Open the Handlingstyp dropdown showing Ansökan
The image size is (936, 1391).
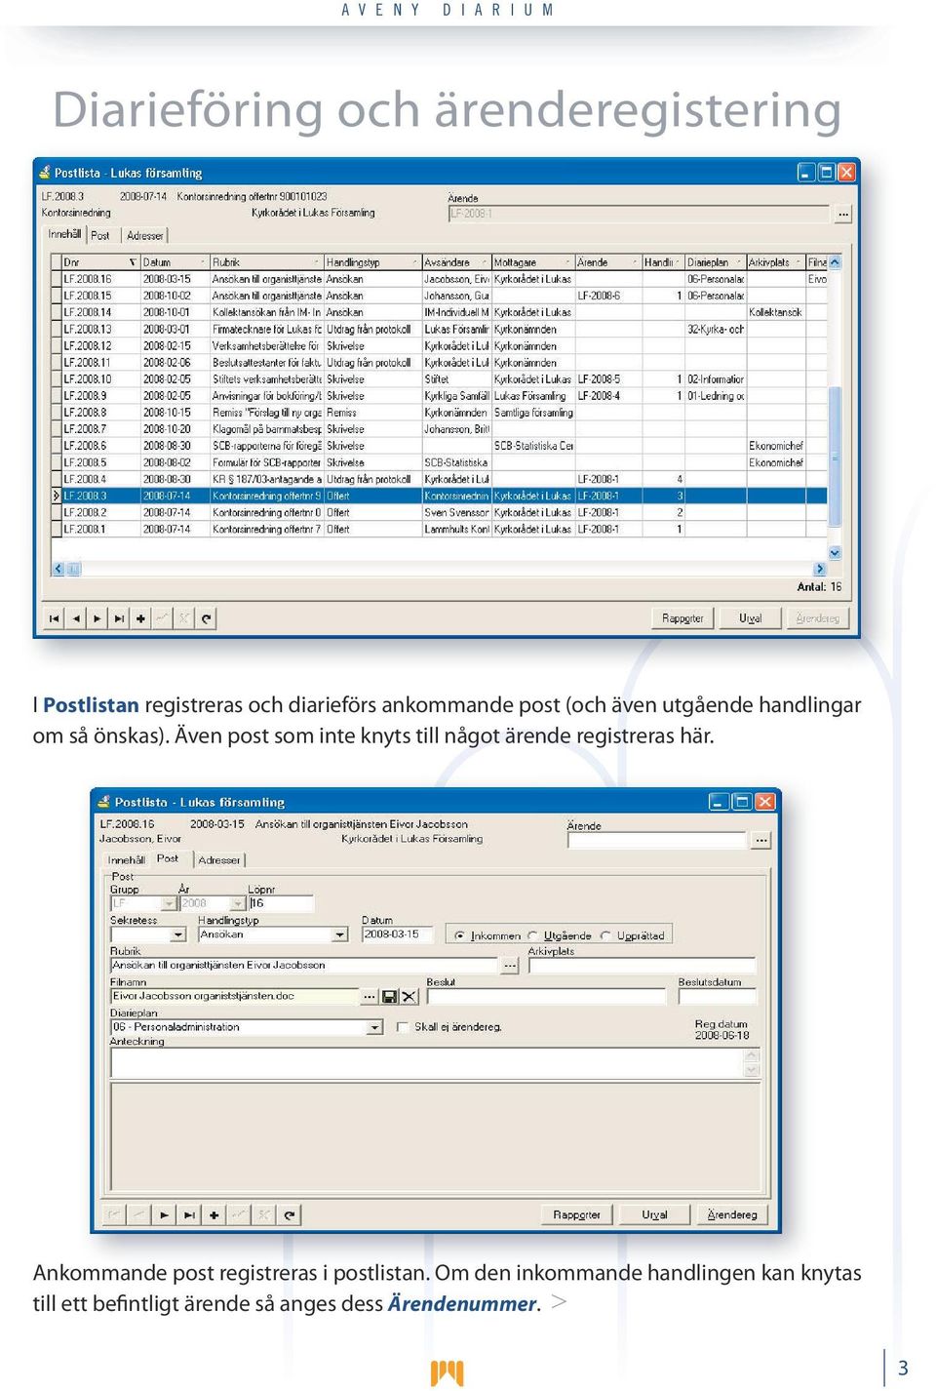pyautogui.click(x=339, y=935)
